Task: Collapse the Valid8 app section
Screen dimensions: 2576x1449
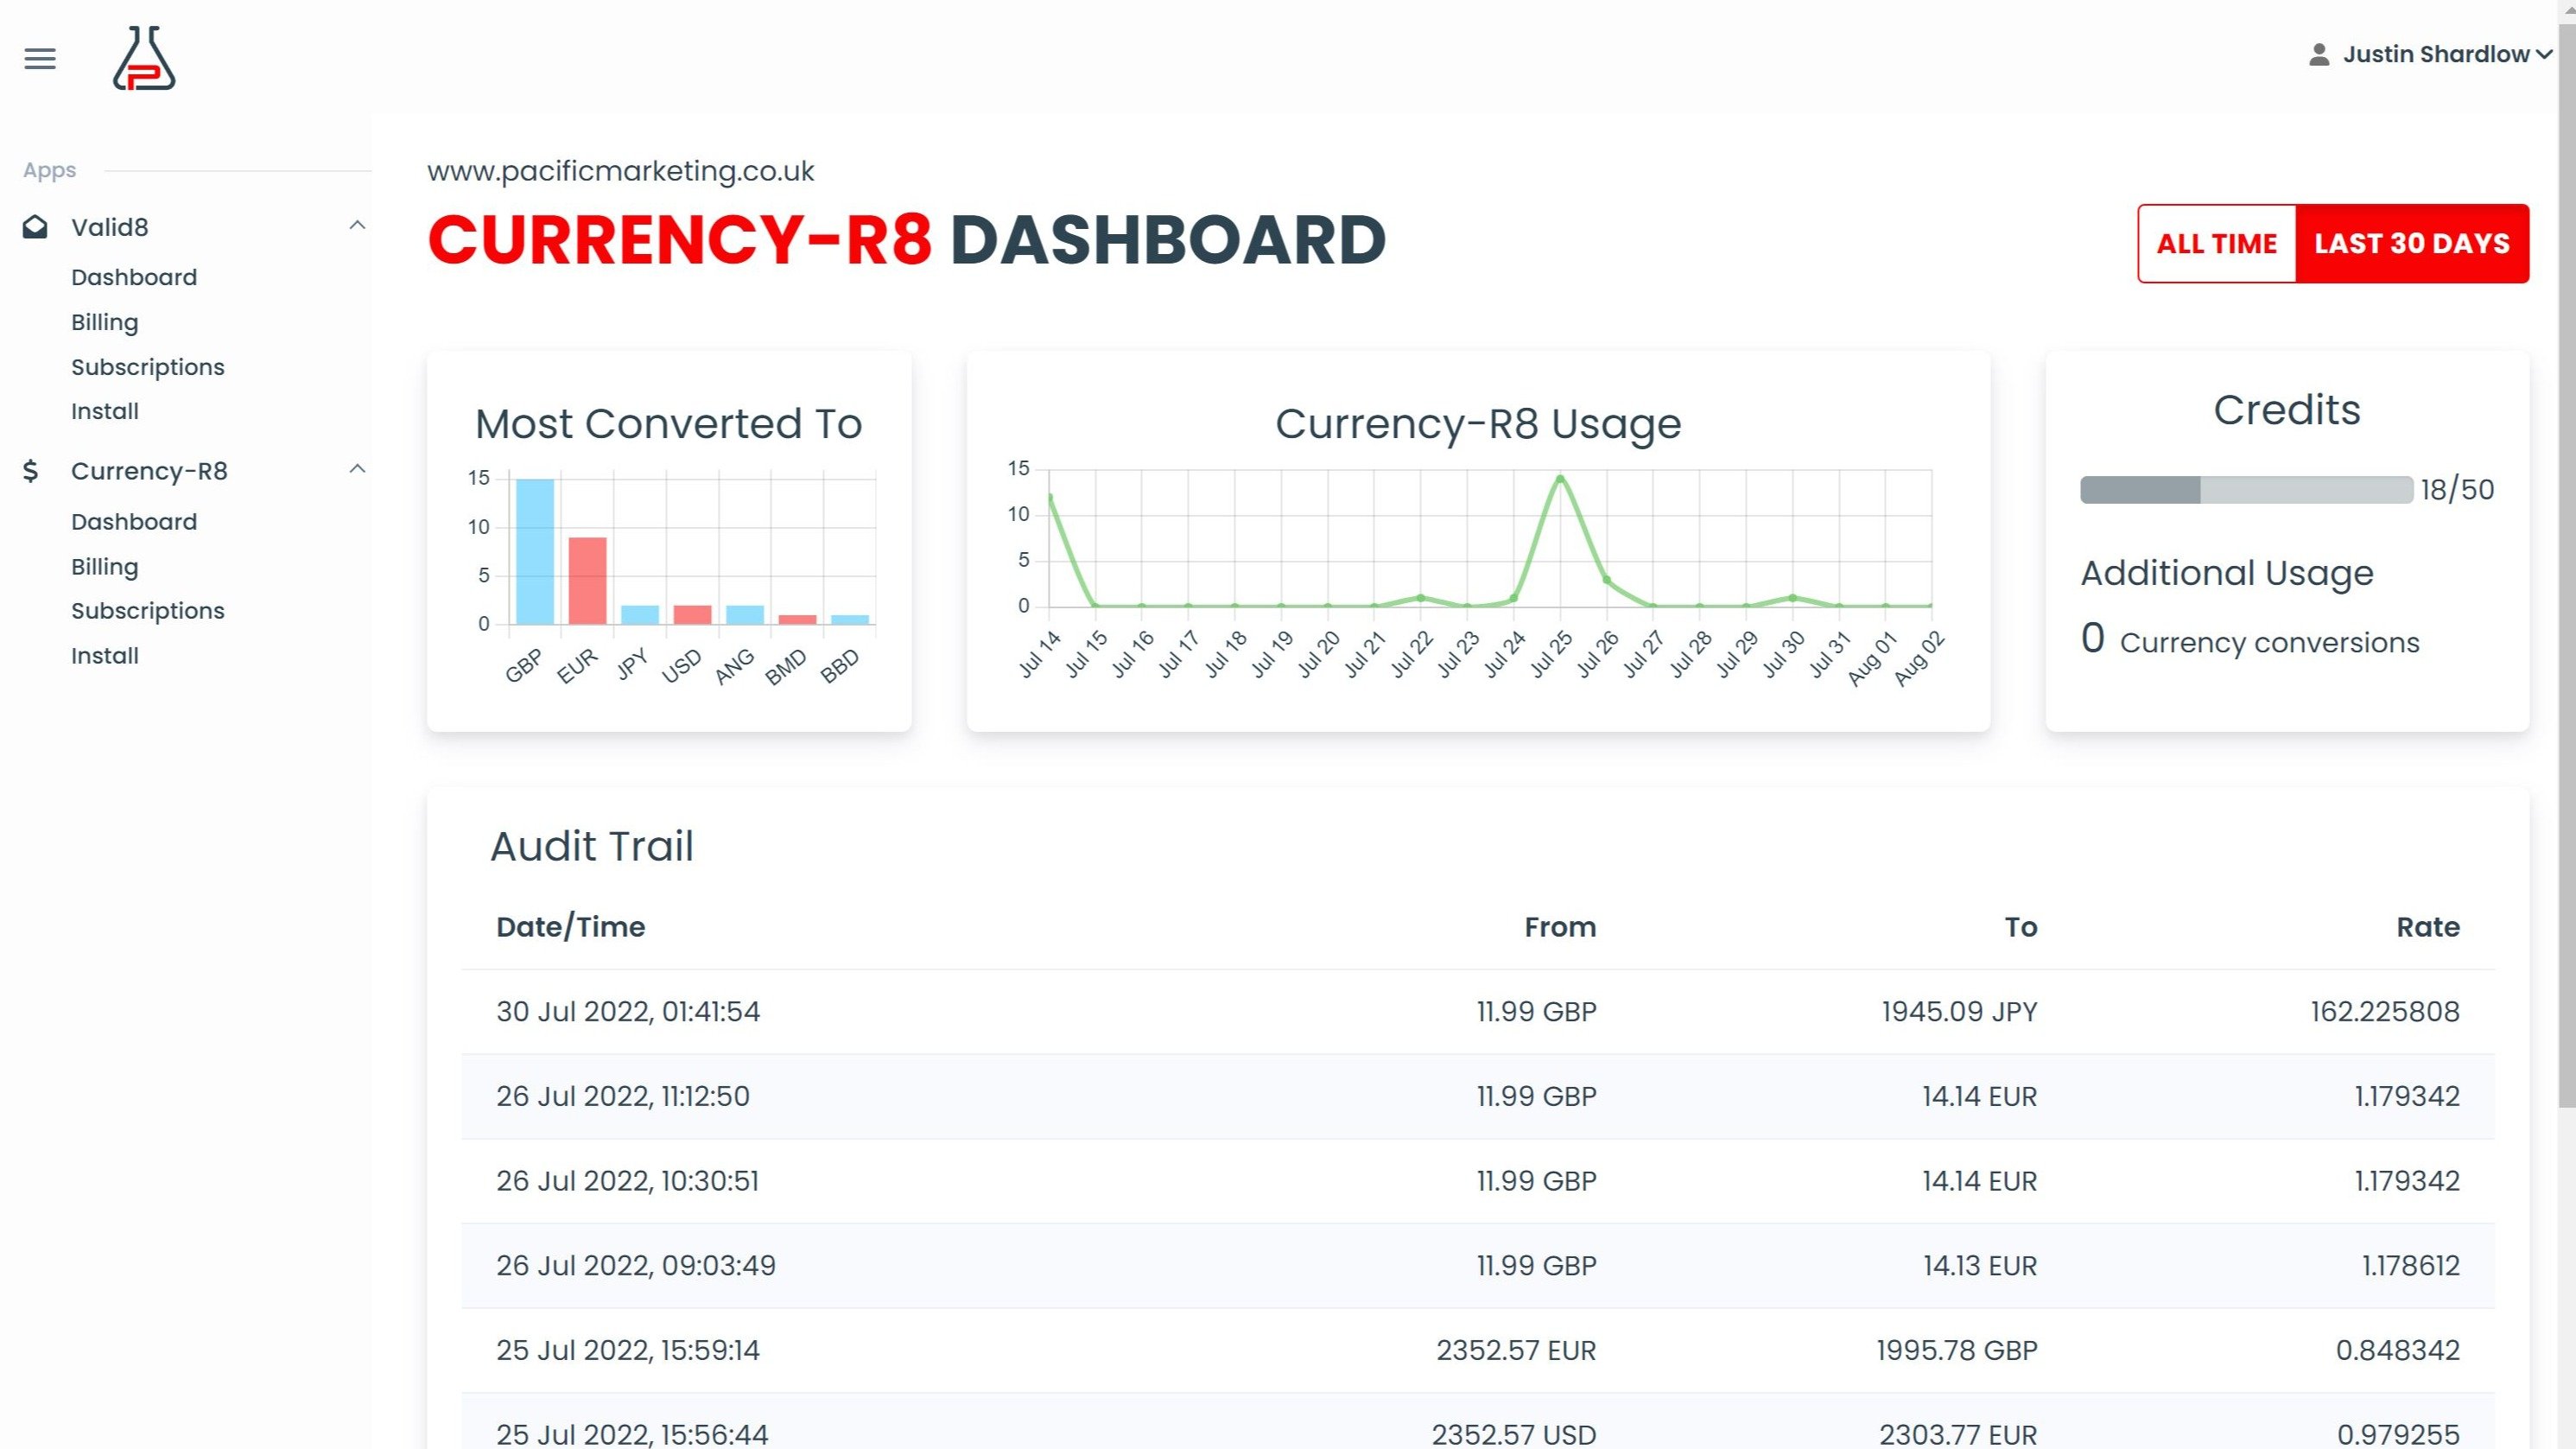Action: tap(357, 225)
